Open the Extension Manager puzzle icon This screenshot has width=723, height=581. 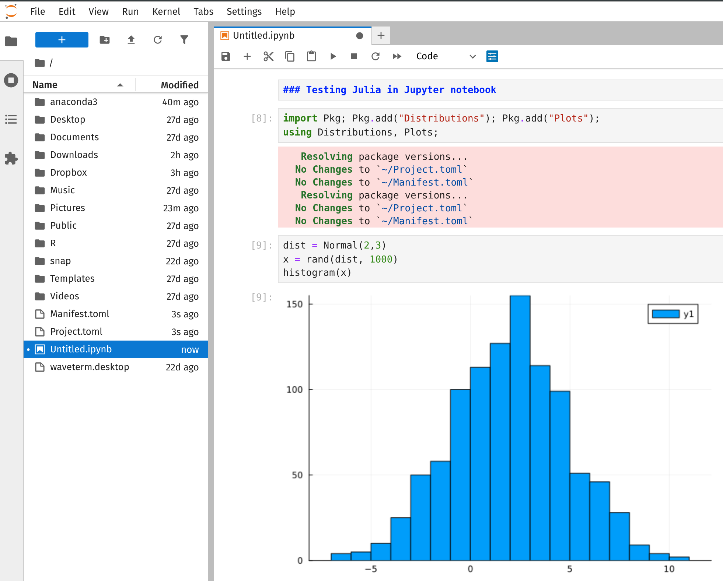point(11,158)
